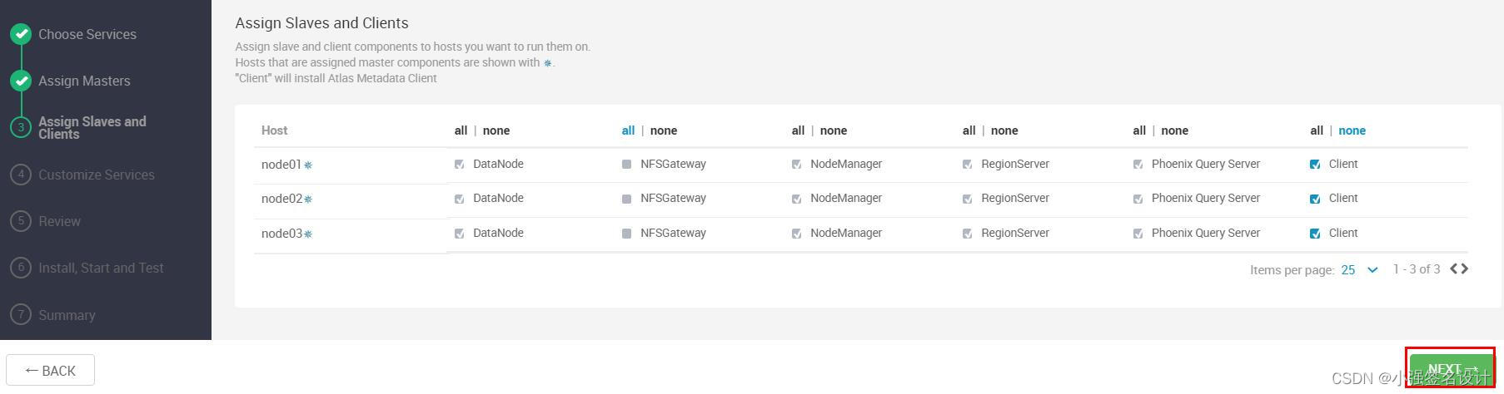Screen dimensions: 1504x394
Task: Open Customize Services wizard step
Action: pos(97,175)
